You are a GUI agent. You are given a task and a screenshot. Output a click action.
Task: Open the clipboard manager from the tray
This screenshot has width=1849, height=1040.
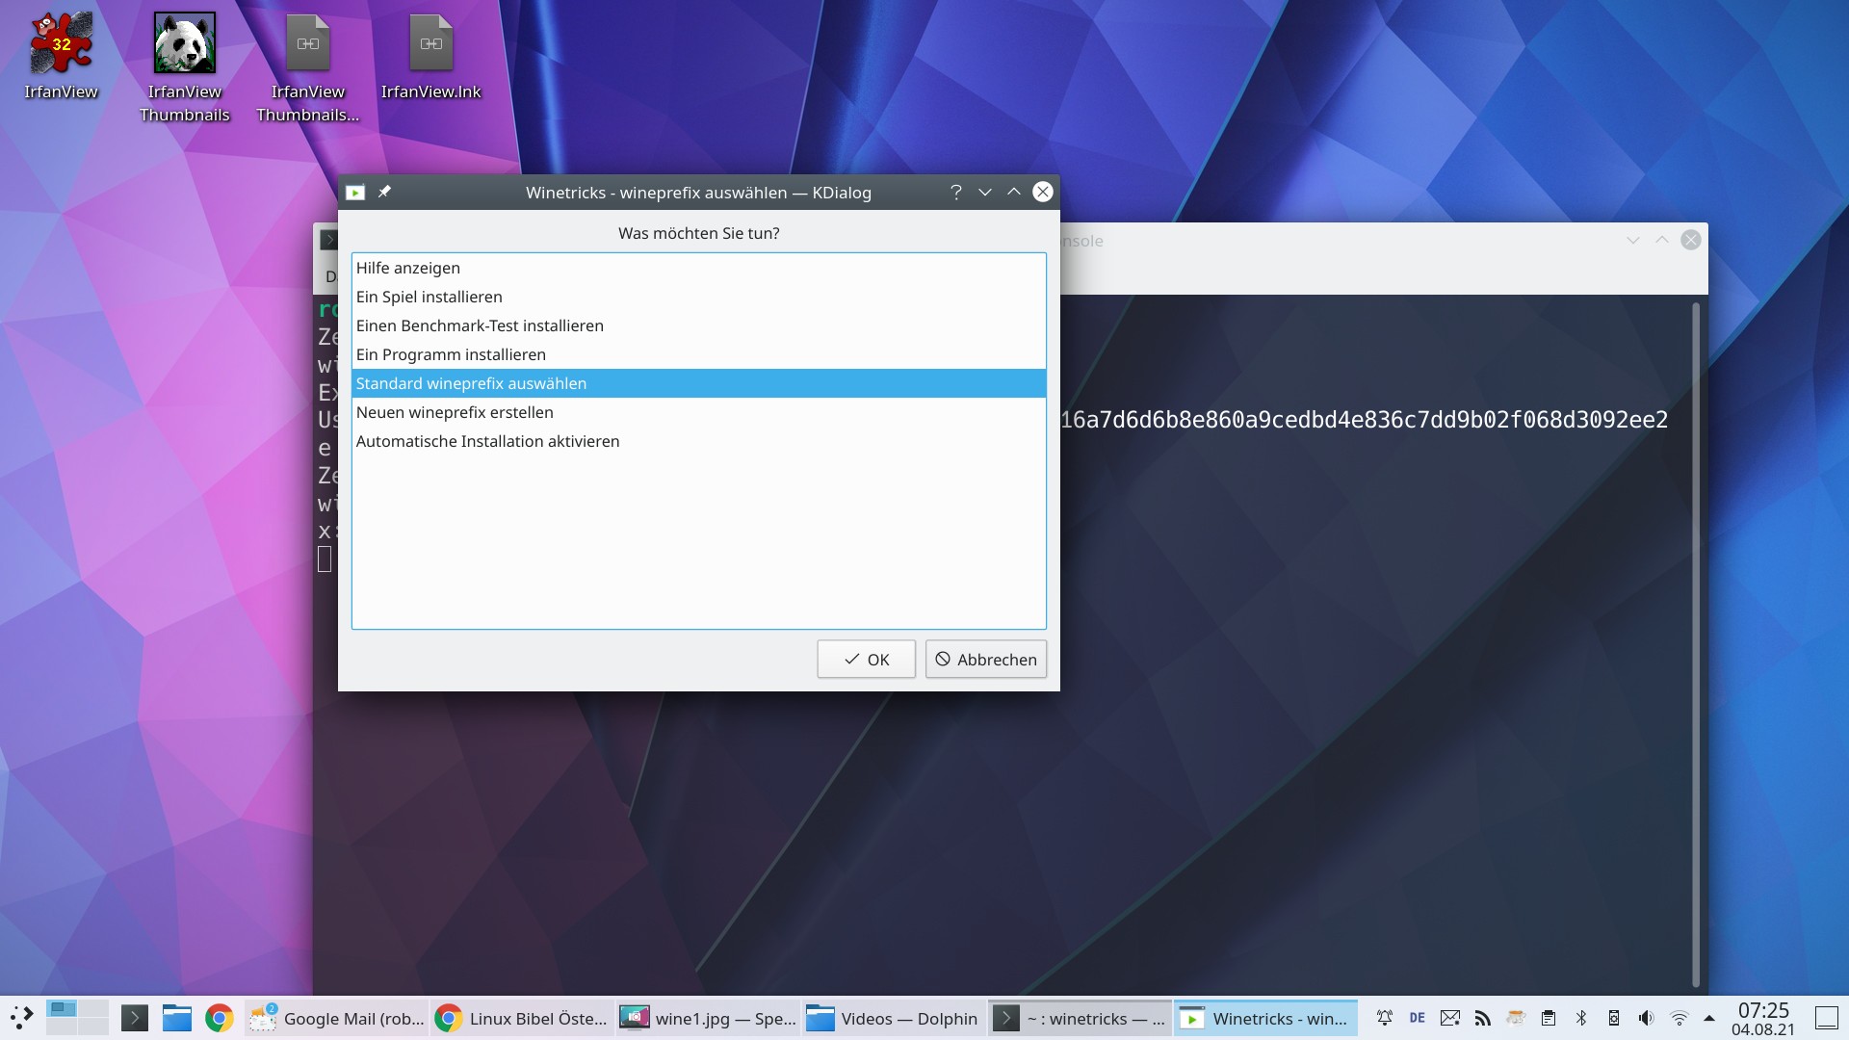click(1549, 1018)
